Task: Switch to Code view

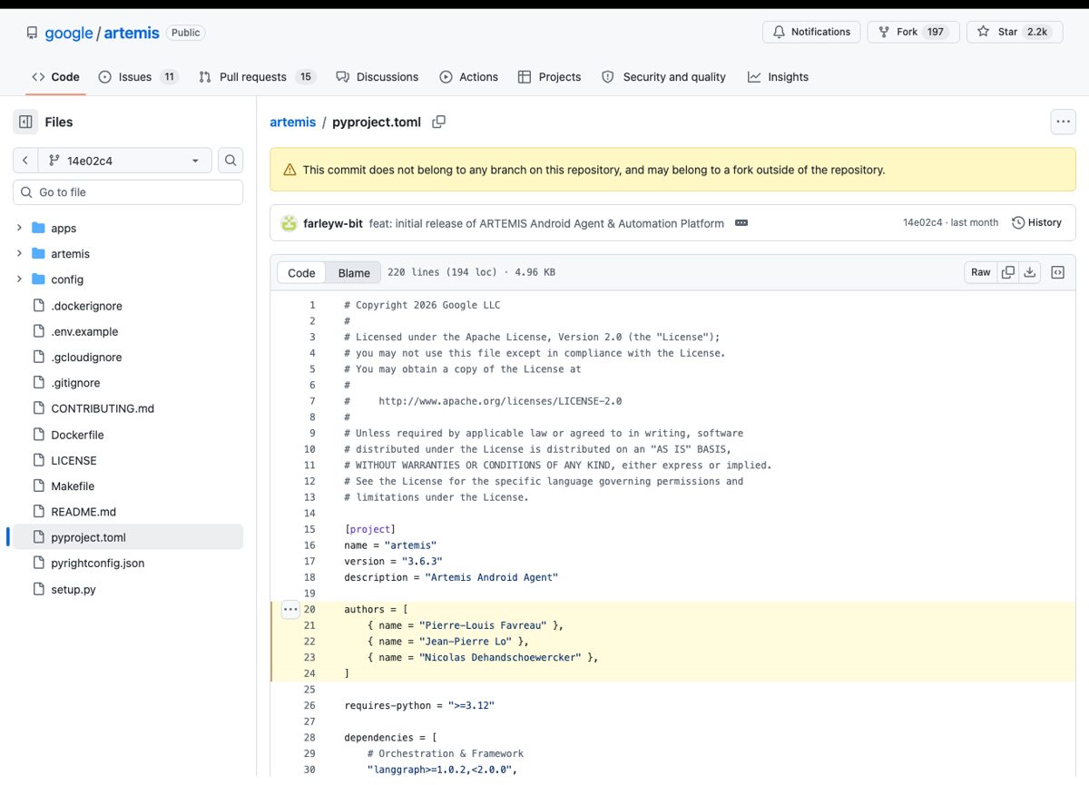Action: [301, 272]
